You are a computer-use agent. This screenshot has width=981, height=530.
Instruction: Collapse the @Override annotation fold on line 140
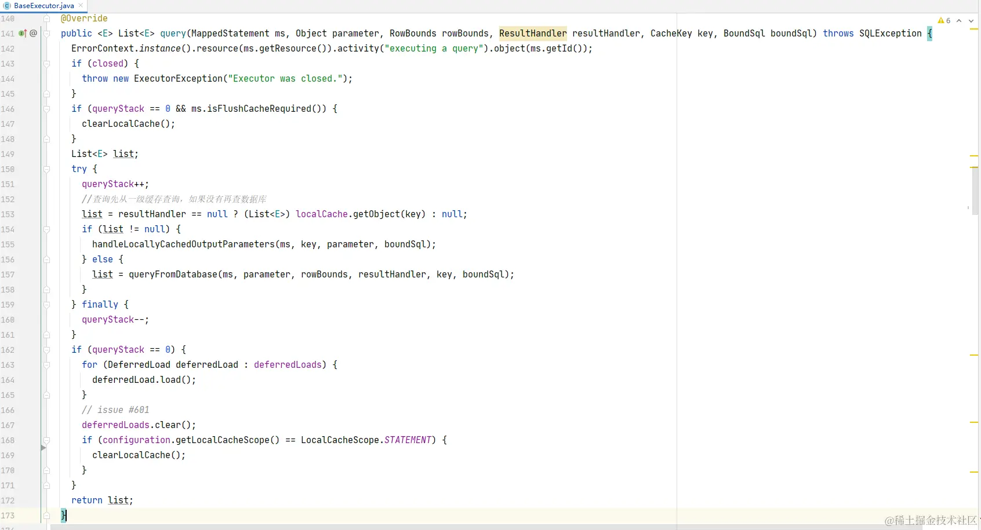coord(46,19)
